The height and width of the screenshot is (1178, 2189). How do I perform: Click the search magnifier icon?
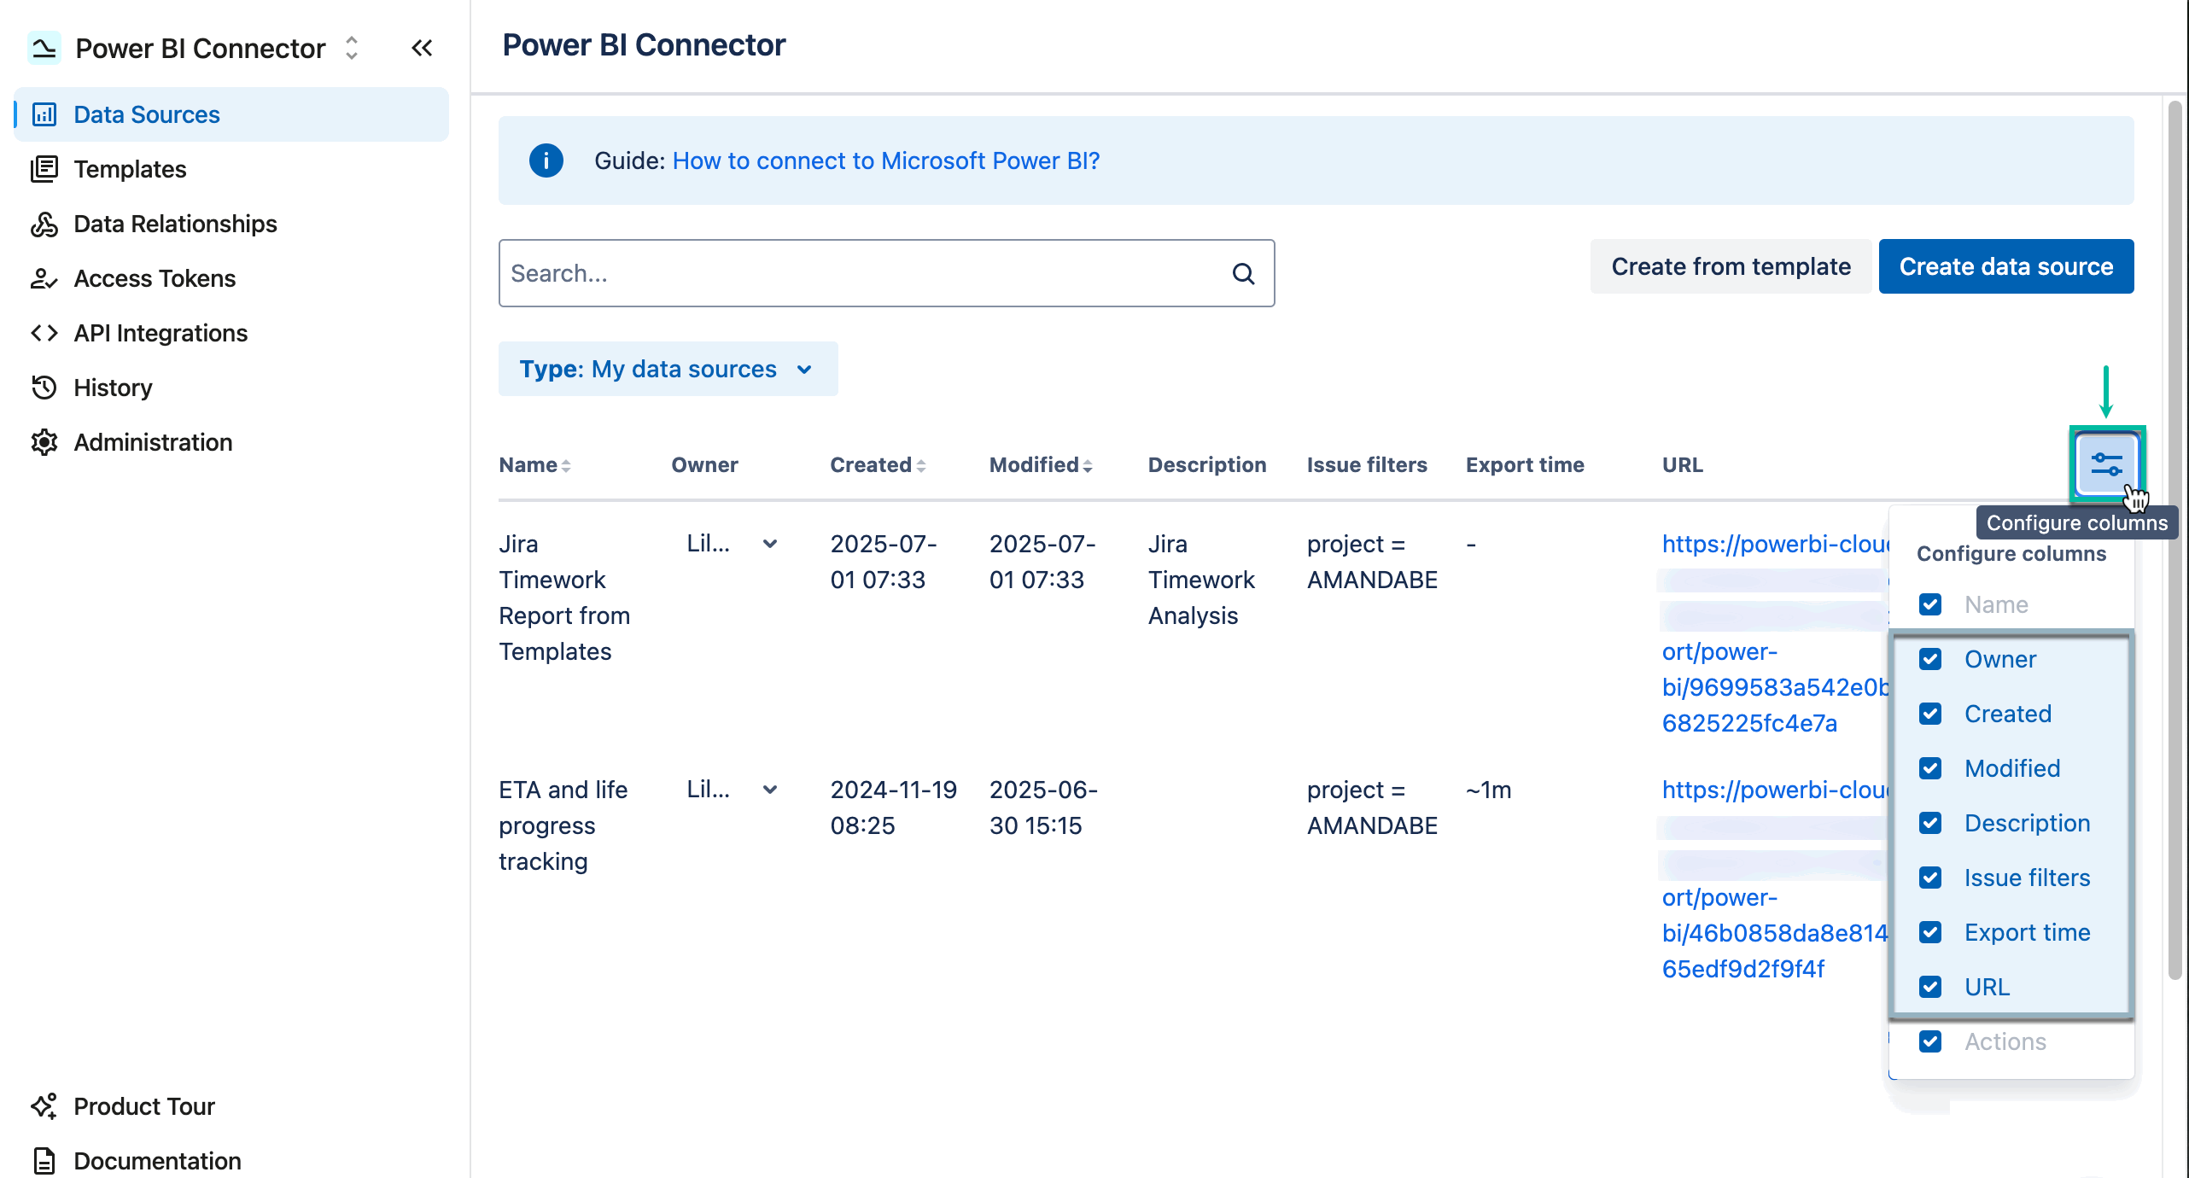(1243, 273)
